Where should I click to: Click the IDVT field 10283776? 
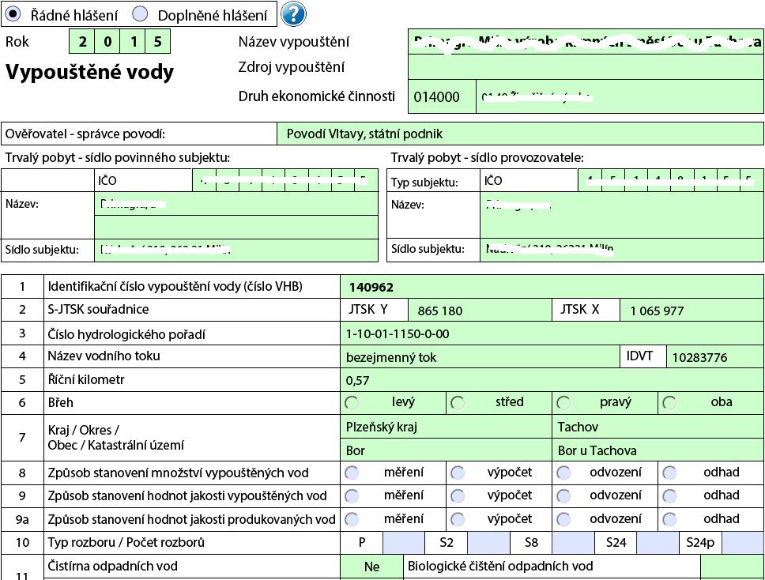coord(714,356)
